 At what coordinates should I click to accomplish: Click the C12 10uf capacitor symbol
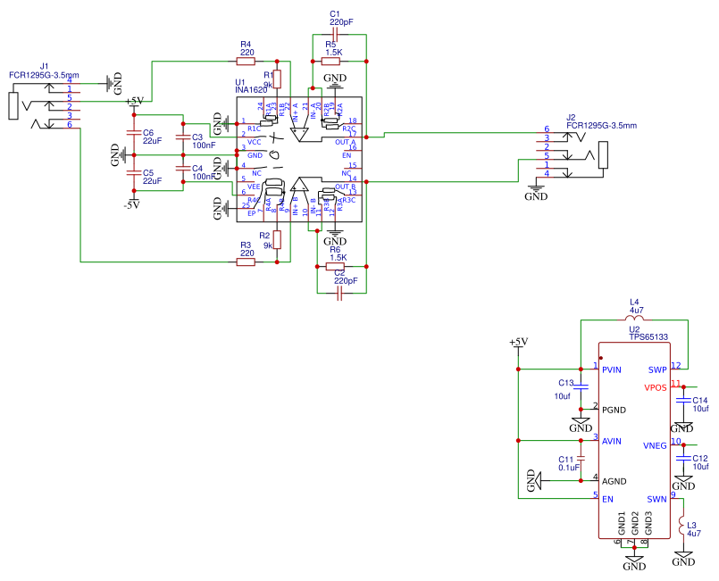tap(683, 458)
